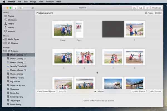This screenshot has height=111, width=167.
Task: Open the Worldly Travels (1) project
Action: [18, 66]
